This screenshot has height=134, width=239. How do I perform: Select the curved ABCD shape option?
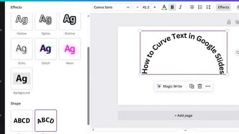(46, 121)
